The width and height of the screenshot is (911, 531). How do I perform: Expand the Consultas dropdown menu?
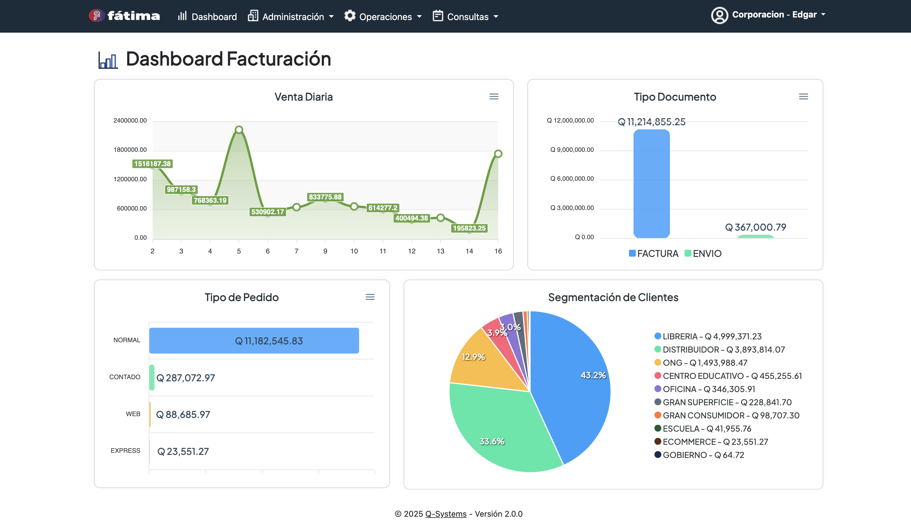click(466, 17)
